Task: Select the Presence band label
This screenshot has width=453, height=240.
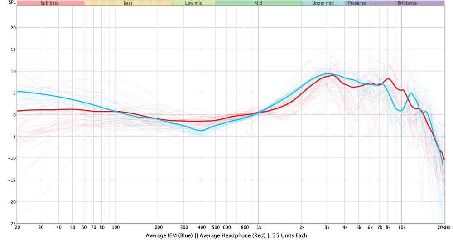Action: point(357,3)
